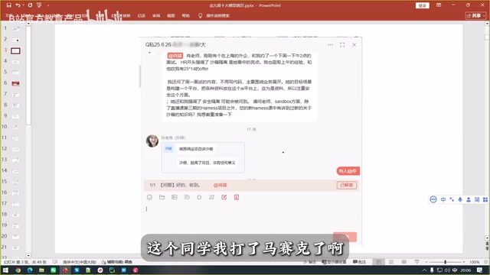Select slide 13 thumbnail in the slide panel
Viewport: 490px width, 275px height.
point(15,160)
